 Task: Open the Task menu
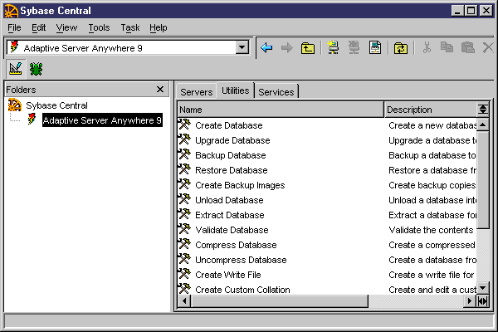[x=130, y=27]
